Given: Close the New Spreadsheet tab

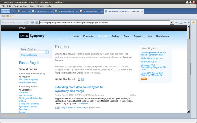Looking at the screenshot, I should [77, 11].
